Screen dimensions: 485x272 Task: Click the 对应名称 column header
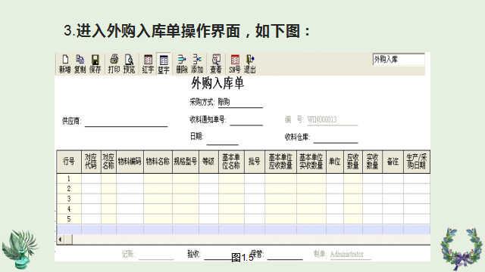[x=108, y=162]
